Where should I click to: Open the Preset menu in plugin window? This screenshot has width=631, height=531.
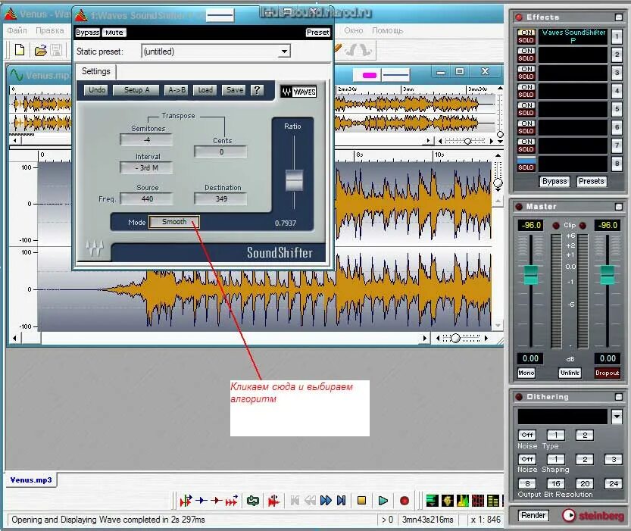click(317, 33)
